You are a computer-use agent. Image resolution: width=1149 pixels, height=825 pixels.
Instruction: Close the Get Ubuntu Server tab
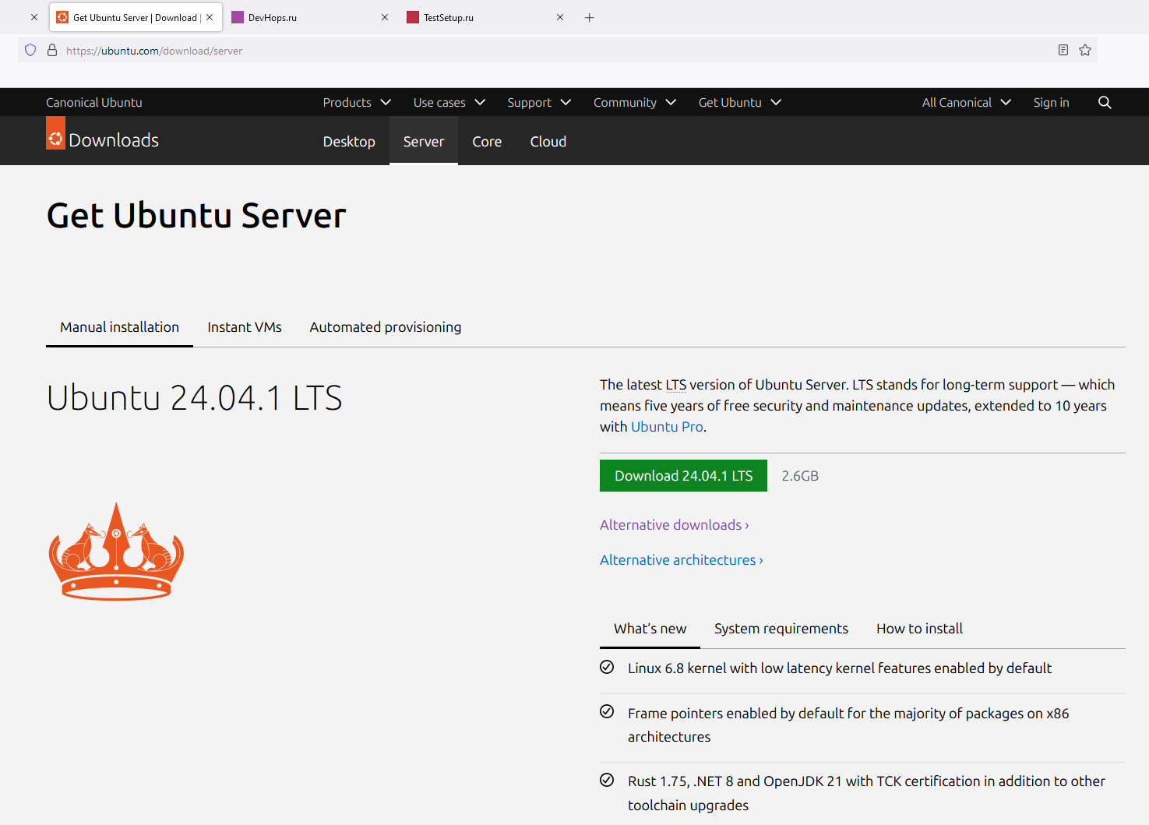coord(210,17)
